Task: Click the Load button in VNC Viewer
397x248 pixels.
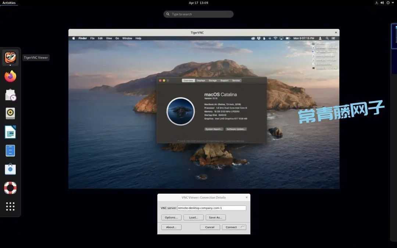Action: click(193, 218)
